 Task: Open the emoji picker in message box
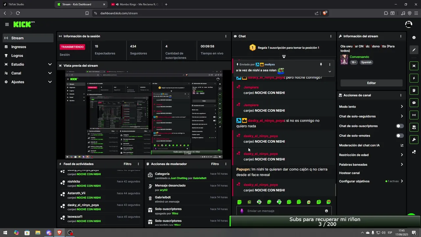(x=326, y=211)
